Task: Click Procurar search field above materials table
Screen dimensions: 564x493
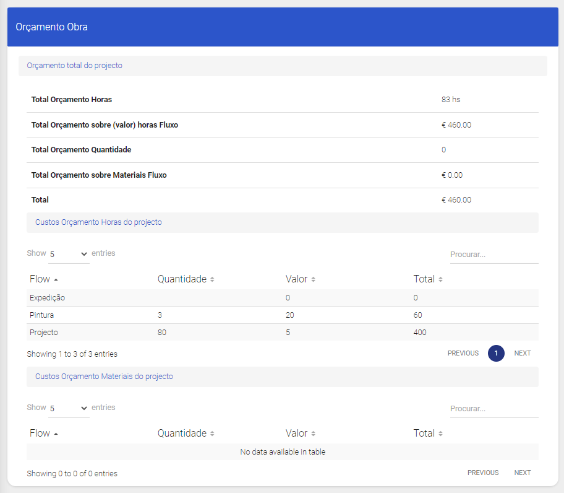Action: click(x=493, y=409)
